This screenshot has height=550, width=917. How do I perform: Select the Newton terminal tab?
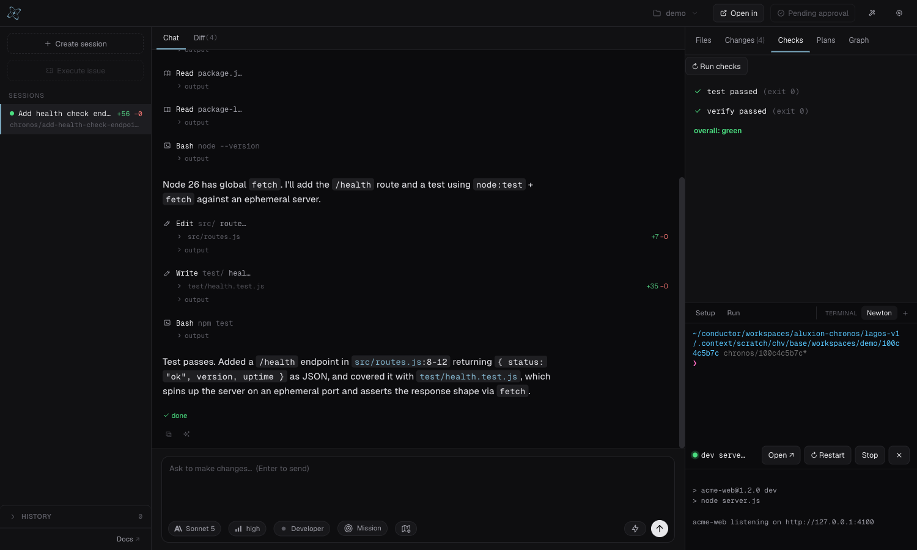tap(879, 313)
